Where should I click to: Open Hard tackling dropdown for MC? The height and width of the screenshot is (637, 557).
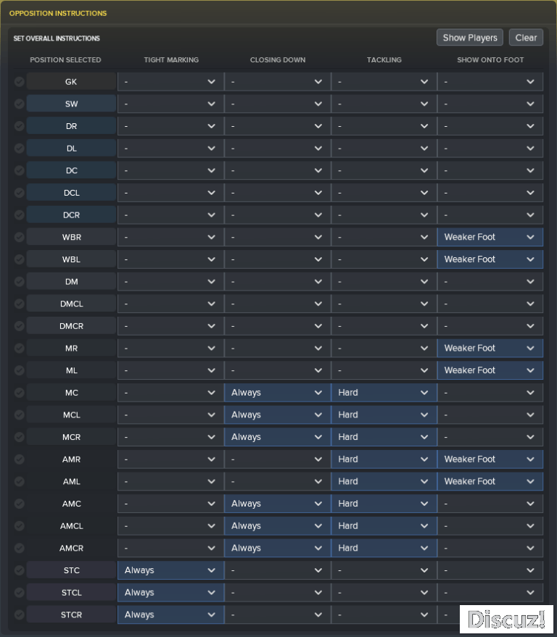point(384,393)
